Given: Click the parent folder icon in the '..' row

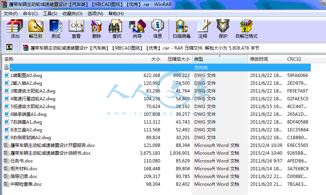Looking at the screenshot, I should [x=6, y=67].
